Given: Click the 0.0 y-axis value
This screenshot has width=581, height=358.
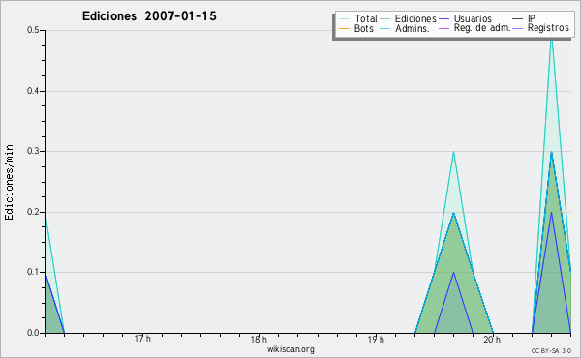Looking at the screenshot, I should (33, 333).
